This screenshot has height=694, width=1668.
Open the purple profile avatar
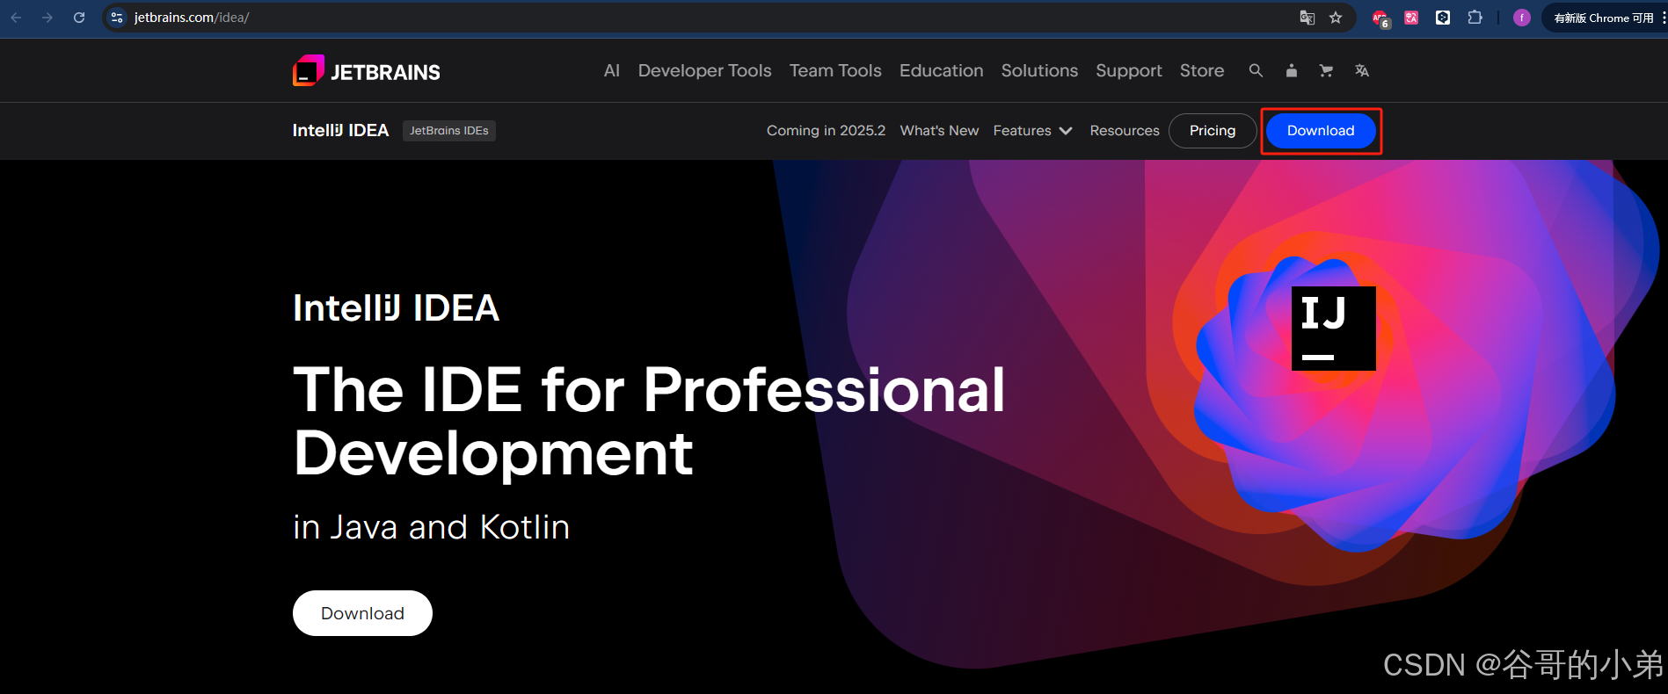coord(1522,18)
